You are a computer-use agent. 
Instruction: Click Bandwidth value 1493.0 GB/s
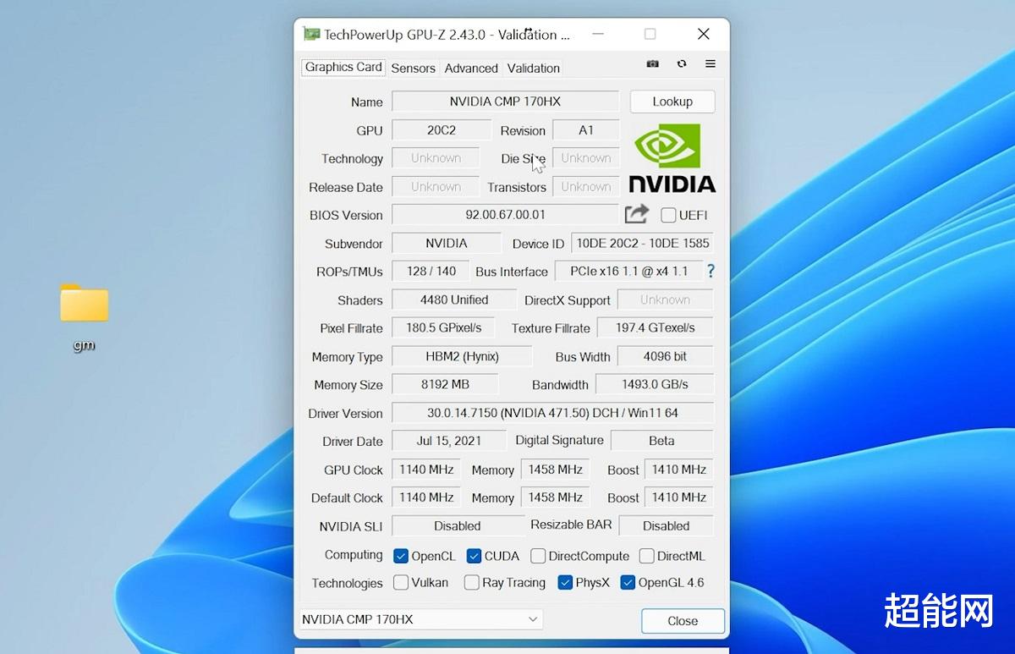click(655, 385)
